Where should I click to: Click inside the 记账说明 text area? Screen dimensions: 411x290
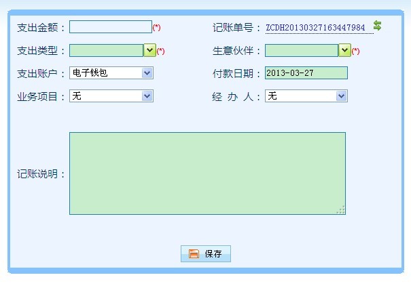point(207,173)
